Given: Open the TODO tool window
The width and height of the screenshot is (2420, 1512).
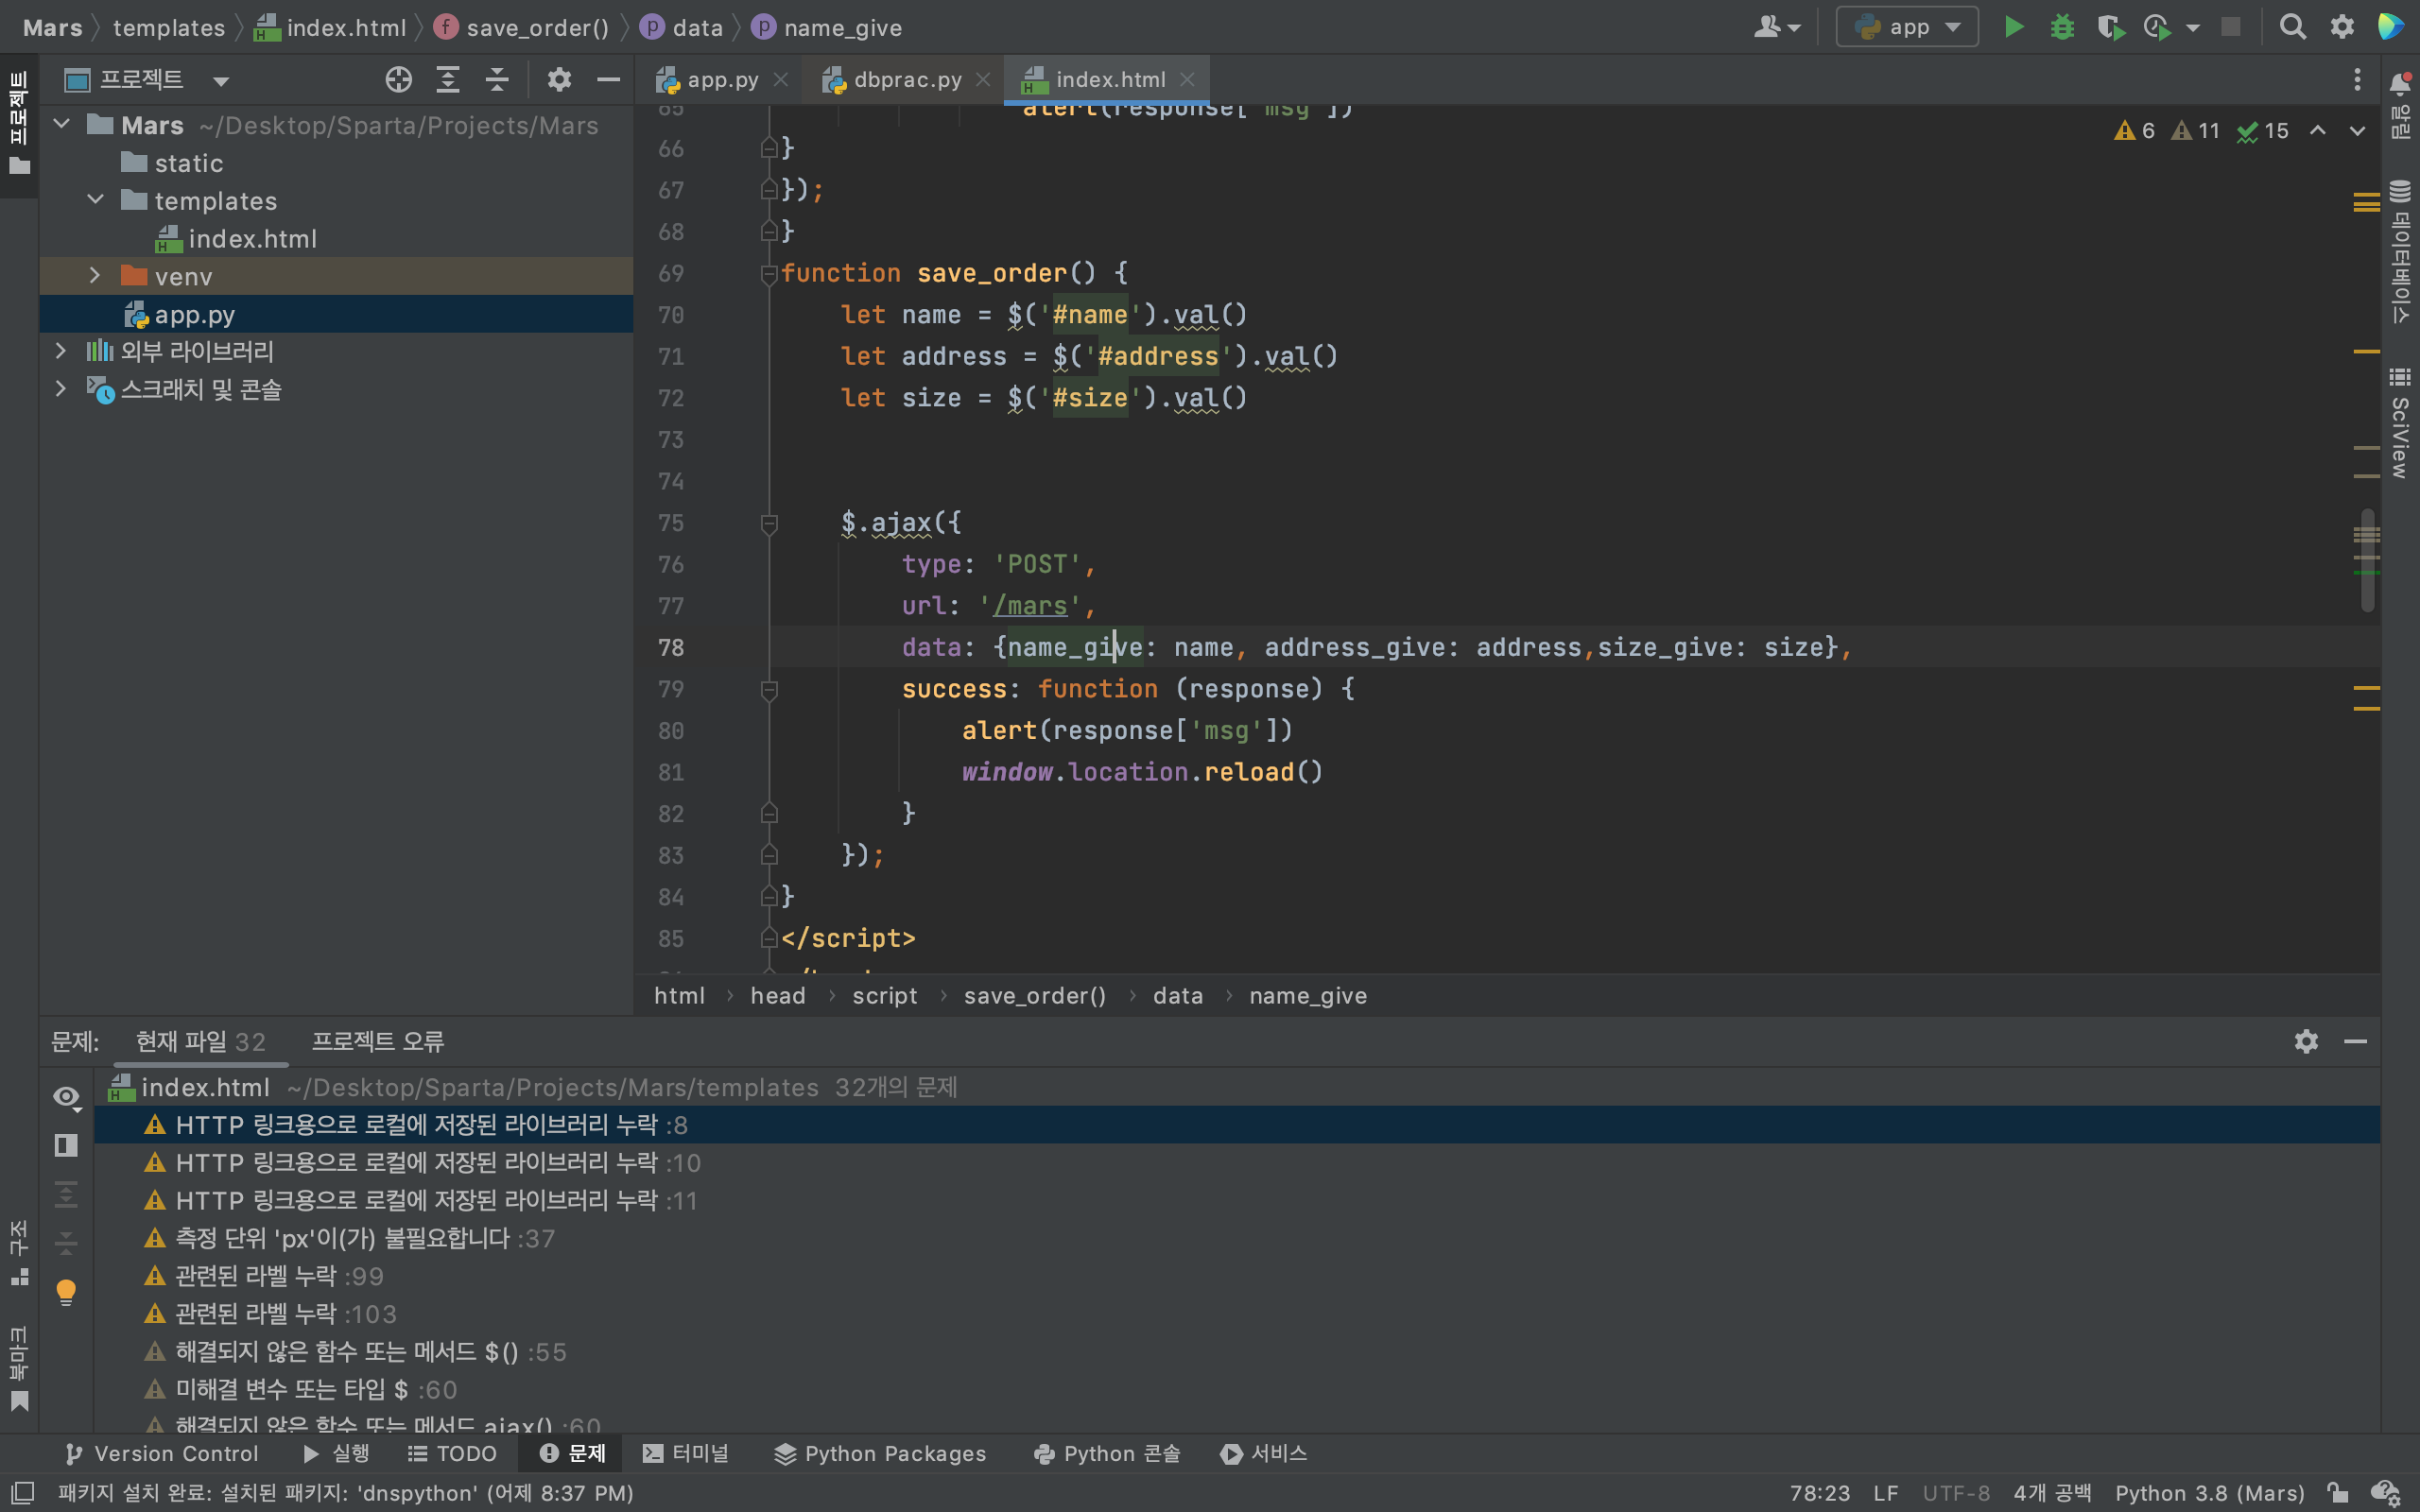Looking at the screenshot, I should [x=452, y=1453].
